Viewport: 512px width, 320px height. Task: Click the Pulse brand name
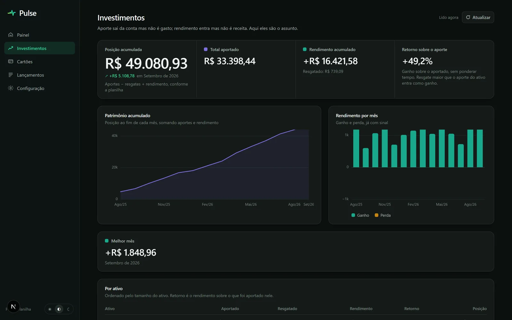pos(28,13)
